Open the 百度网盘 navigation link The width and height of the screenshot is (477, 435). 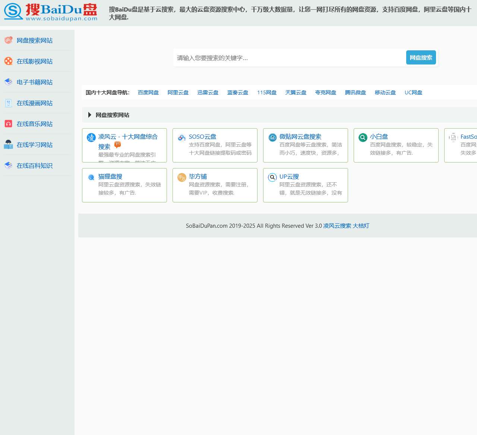point(148,92)
